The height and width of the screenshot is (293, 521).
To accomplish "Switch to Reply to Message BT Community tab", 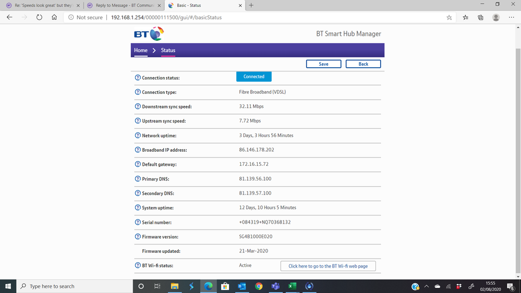I will (123, 5).
